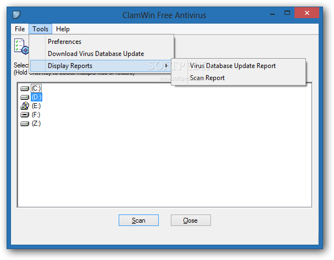Select the F: removable drive icon

(x=25, y=115)
